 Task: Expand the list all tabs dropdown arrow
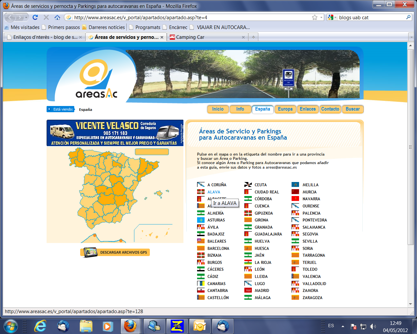click(411, 37)
